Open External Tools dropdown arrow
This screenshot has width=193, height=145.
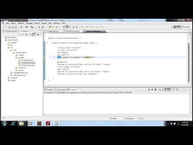(35, 27)
